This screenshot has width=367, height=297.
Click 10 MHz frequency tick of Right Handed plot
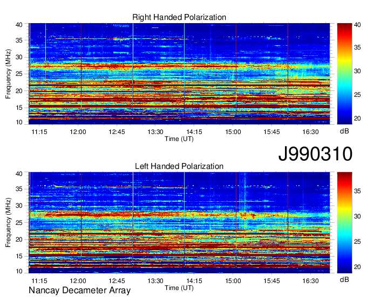click(19, 122)
